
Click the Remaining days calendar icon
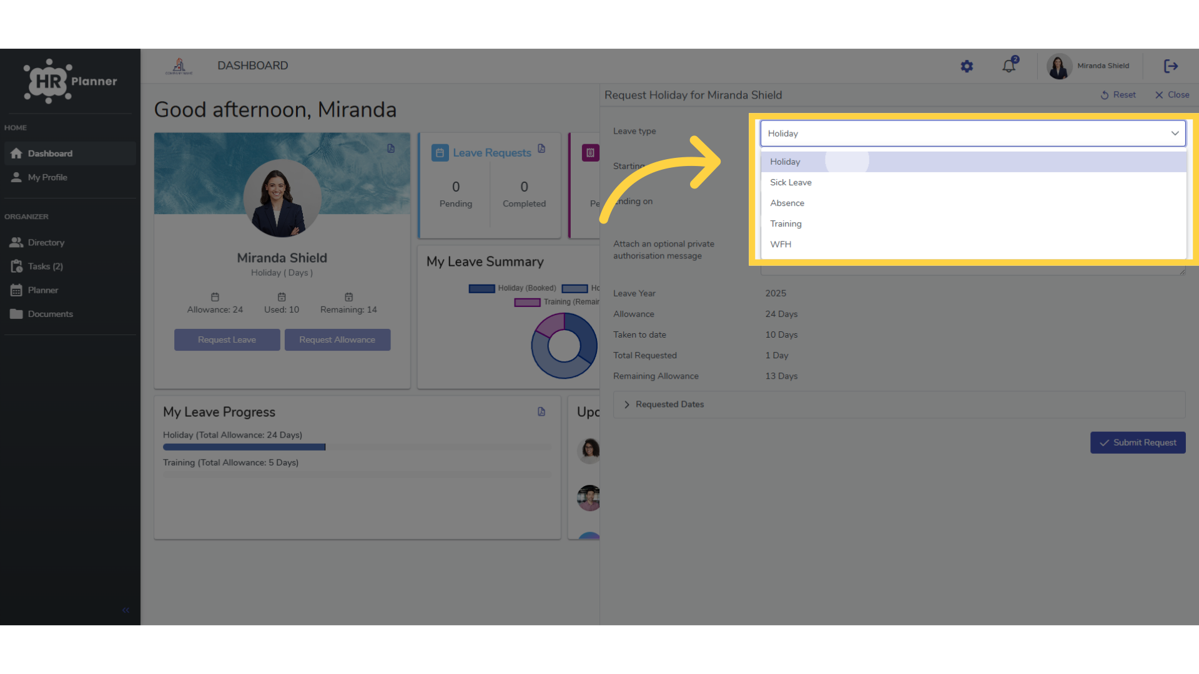348,297
